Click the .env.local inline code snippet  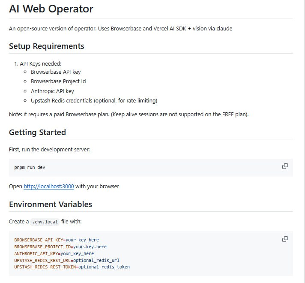pyautogui.click(x=45, y=222)
